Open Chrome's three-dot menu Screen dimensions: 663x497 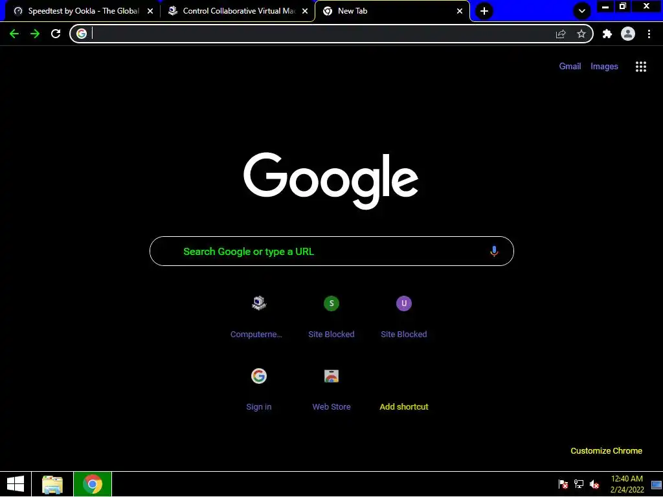(x=649, y=34)
